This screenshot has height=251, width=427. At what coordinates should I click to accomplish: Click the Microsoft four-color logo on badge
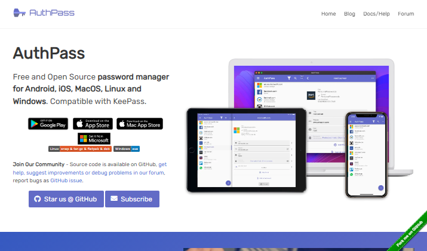pyautogui.click(x=84, y=139)
